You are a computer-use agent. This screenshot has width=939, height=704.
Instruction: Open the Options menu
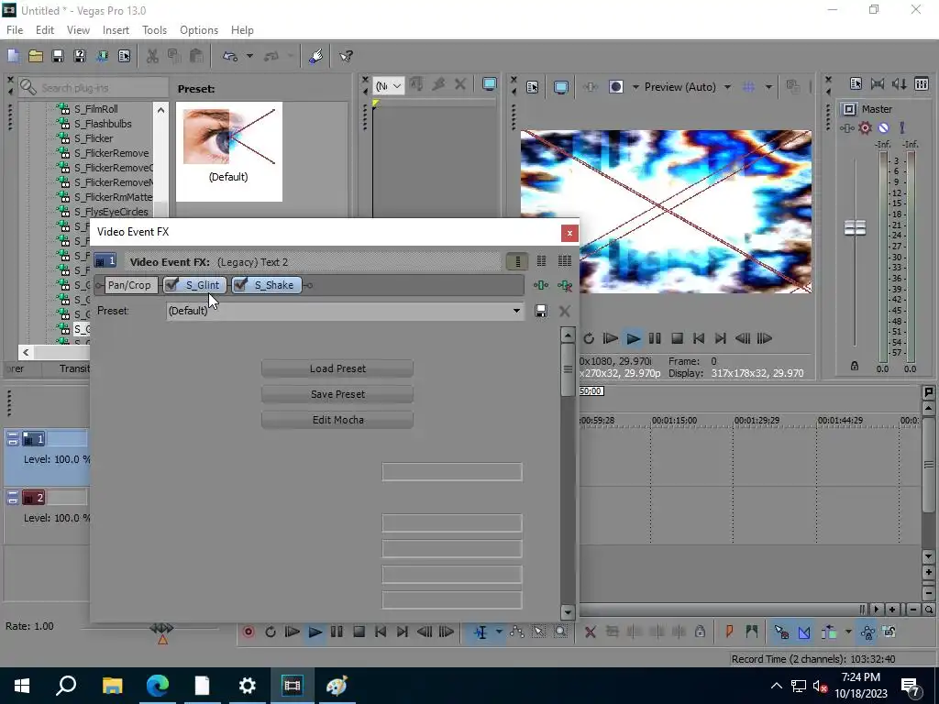point(199,30)
